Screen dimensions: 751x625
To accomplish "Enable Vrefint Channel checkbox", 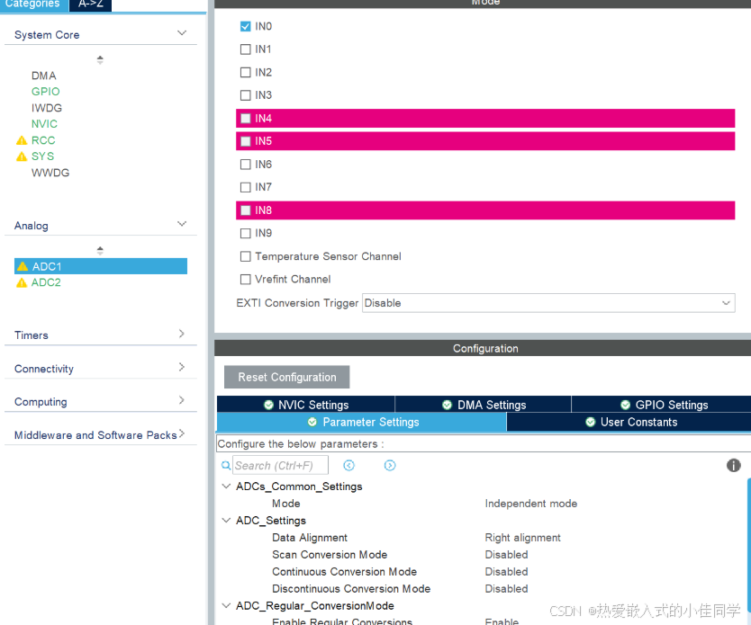I will (x=245, y=279).
